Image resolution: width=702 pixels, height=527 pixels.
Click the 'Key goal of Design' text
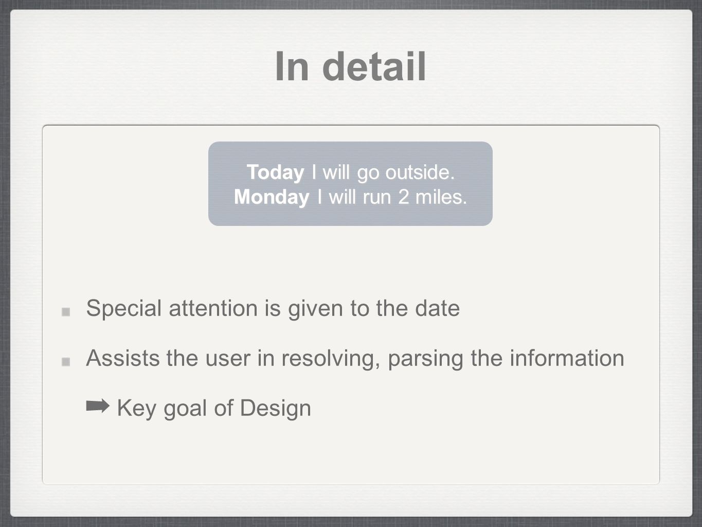coord(214,408)
